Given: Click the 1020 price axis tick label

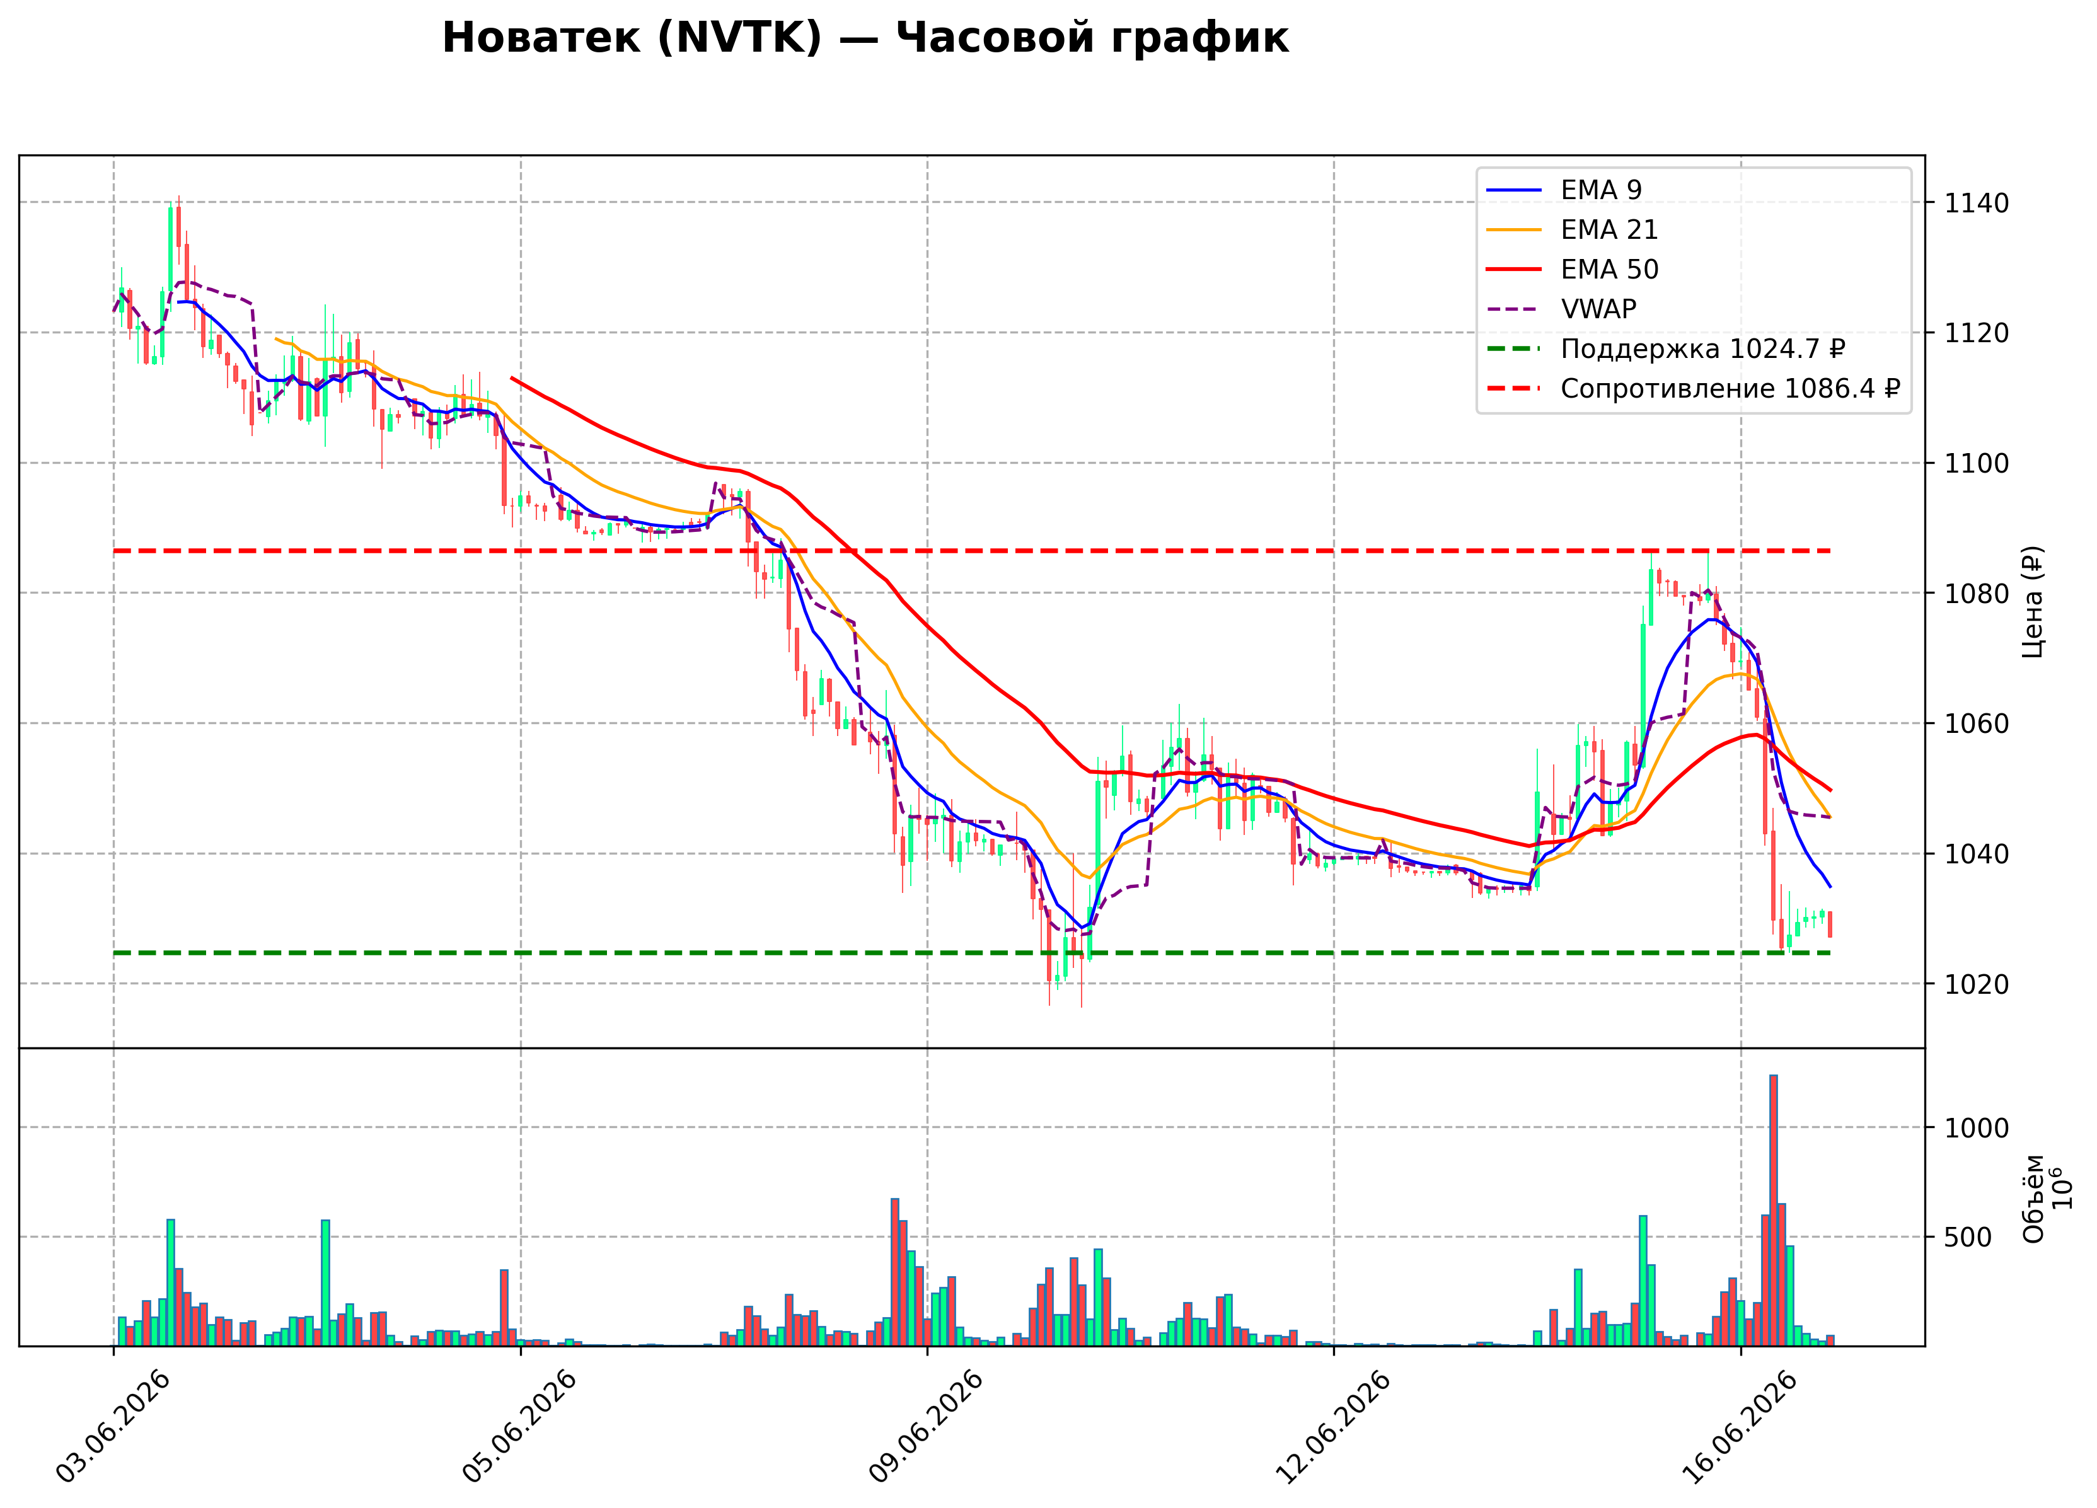Looking at the screenshot, I should point(1976,985).
